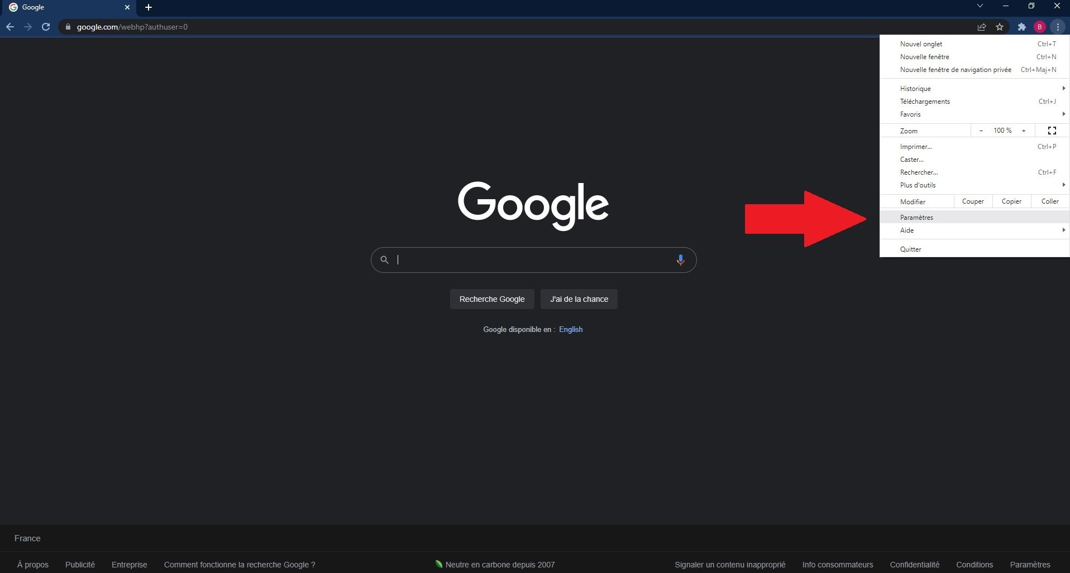
Task: Decrease page zoom with the minus control
Action: point(981,130)
